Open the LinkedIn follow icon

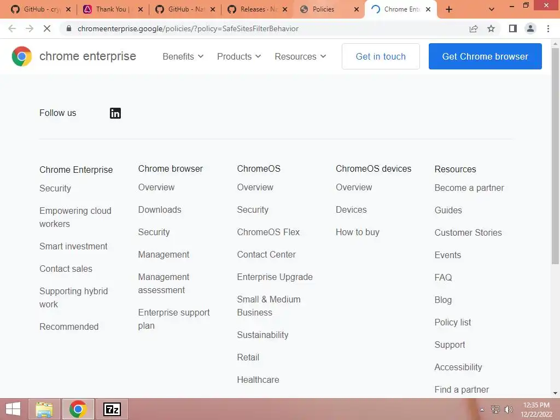115,113
